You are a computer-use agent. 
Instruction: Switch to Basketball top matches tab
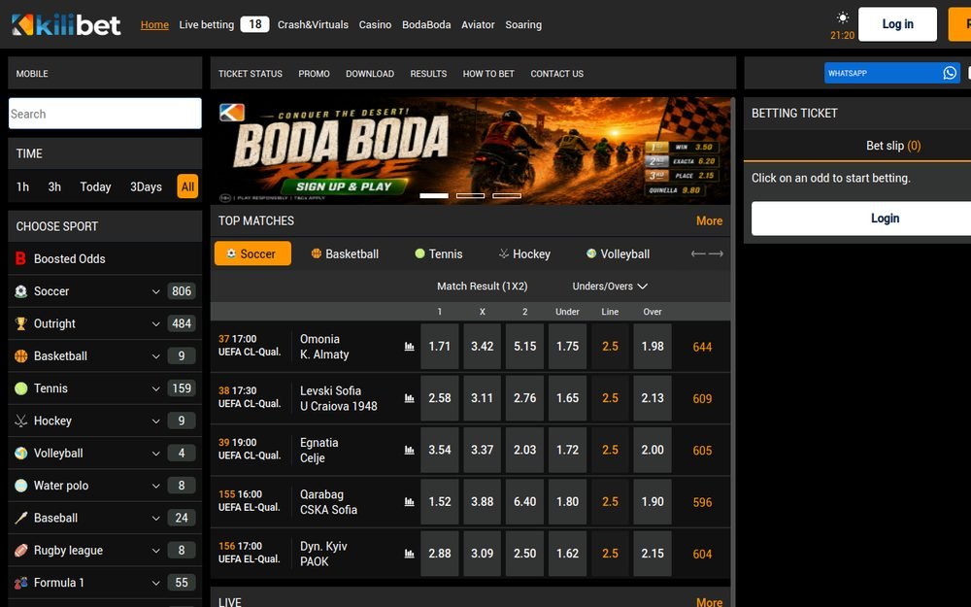tap(345, 253)
